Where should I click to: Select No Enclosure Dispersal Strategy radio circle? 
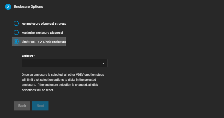click(16, 24)
